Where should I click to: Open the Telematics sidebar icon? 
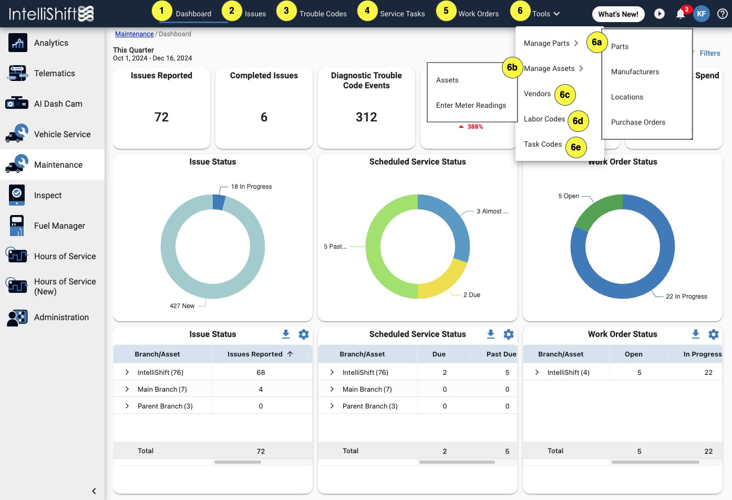[x=18, y=74]
